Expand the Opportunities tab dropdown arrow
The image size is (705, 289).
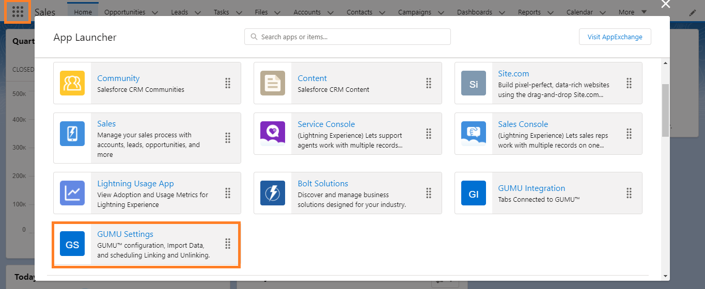click(155, 12)
